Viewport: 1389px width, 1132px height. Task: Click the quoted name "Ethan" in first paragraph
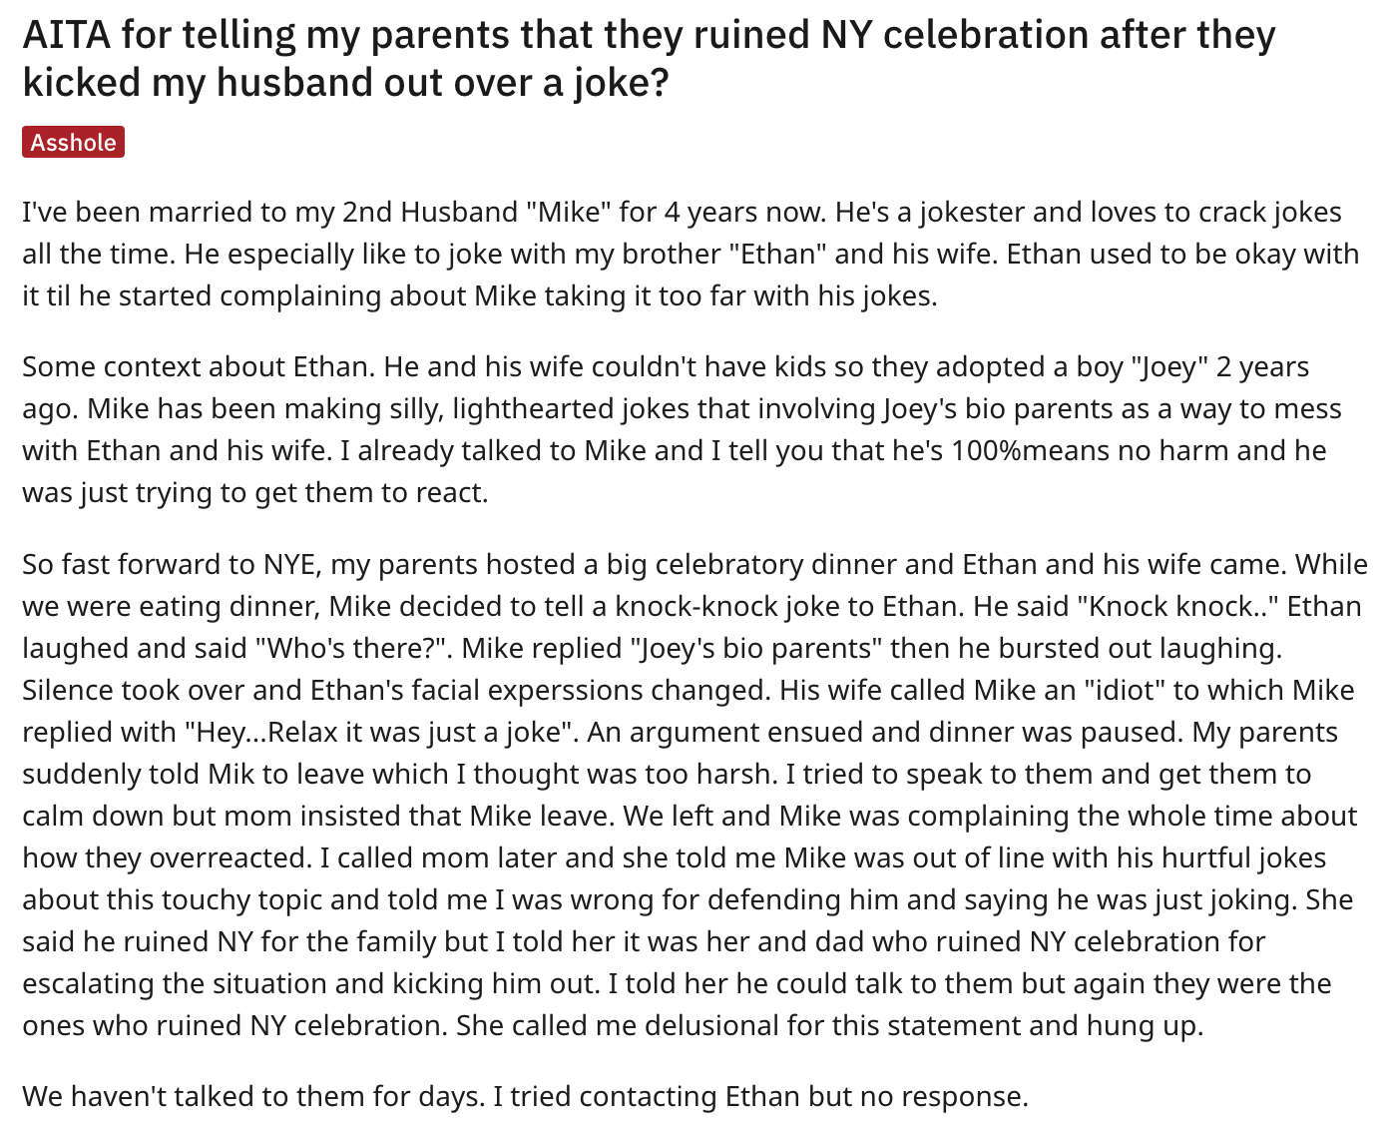pos(781,254)
